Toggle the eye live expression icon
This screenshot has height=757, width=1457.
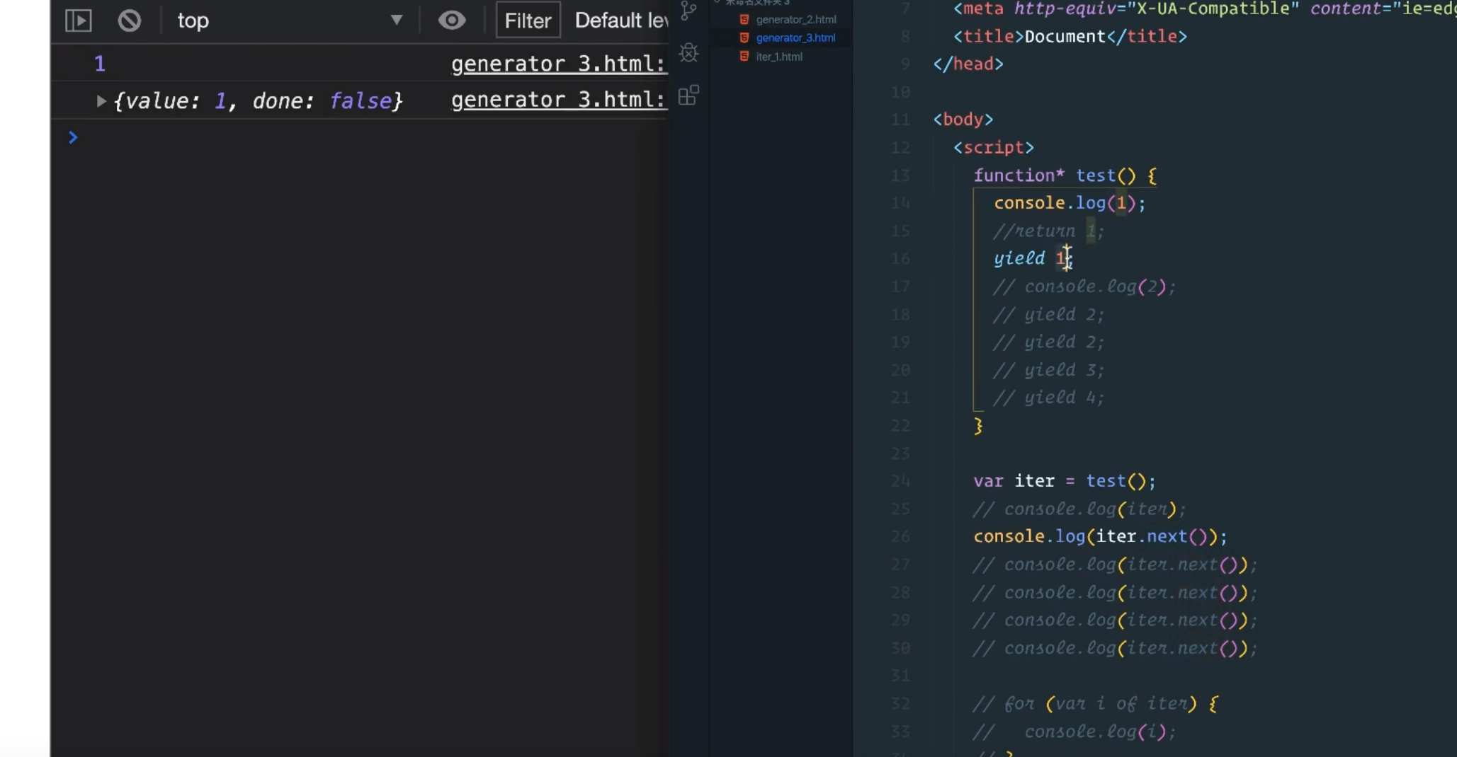[x=451, y=21]
